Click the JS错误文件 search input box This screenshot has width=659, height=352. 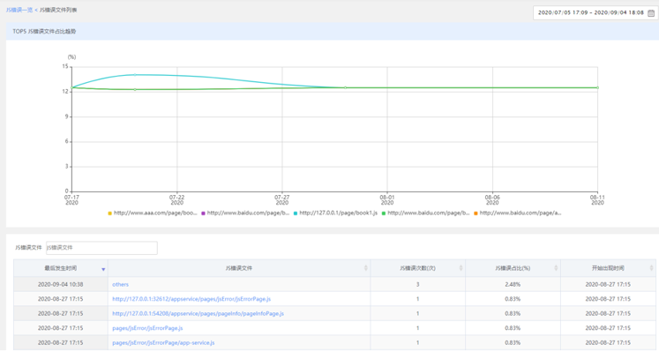101,248
